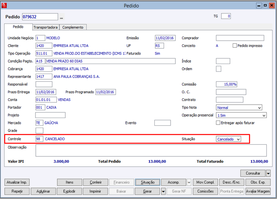This screenshot has width=277, height=199.
Task: Click the Cliente code field 1420
Action: click(x=44, y=45)
